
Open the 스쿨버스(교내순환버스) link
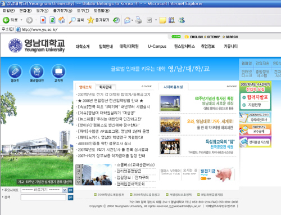pos(136,165)
